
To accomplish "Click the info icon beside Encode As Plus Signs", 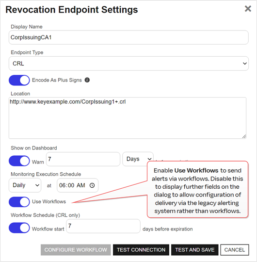I will coord(87,80).
